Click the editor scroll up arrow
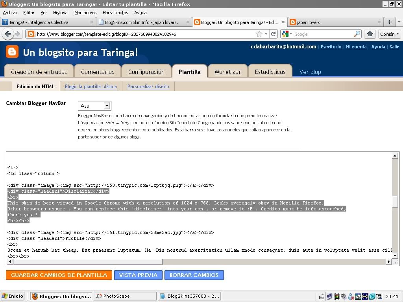Screen dimensions: 403x302 (395, 155)
